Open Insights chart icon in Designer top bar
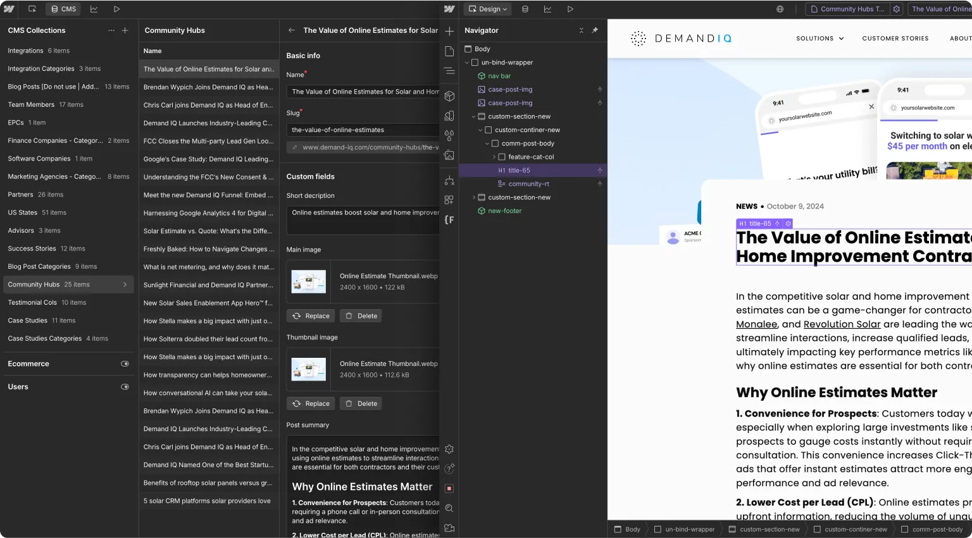 click(x=547, y=9)
